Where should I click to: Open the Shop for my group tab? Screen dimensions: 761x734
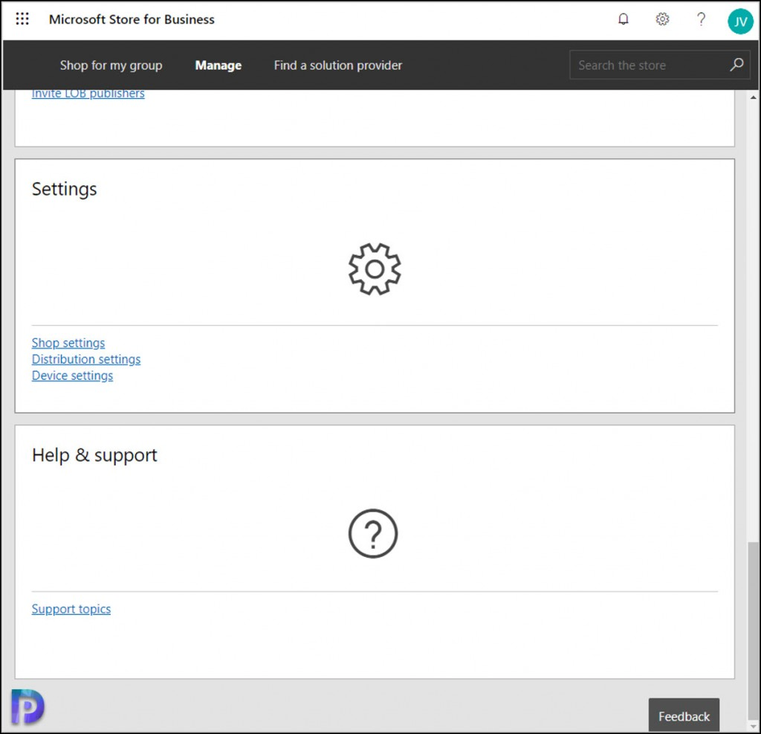pyautogui.click(x=111, y=65)
